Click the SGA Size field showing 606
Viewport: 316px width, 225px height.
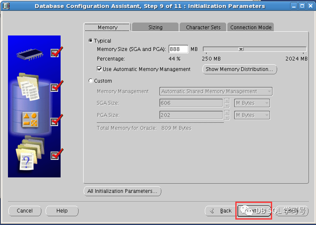(191, 103)
